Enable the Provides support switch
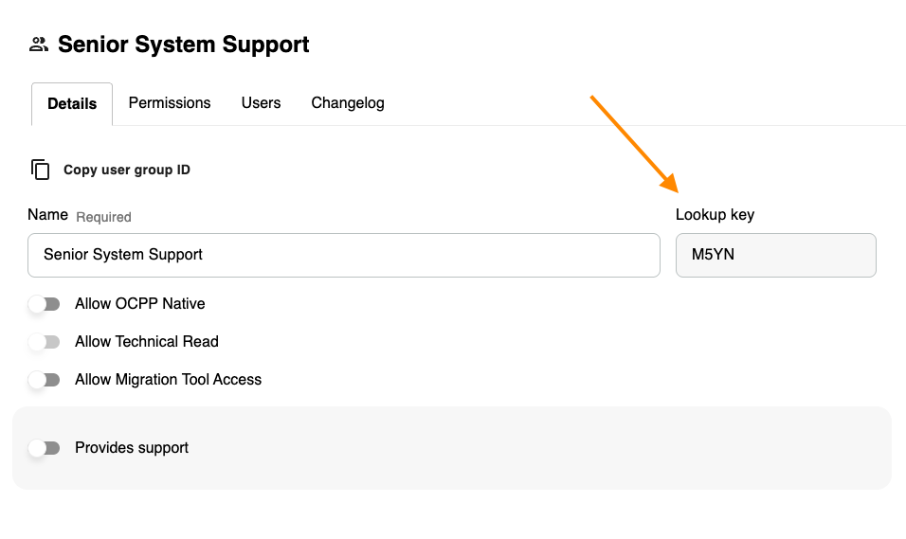 (x=44, y=448)
